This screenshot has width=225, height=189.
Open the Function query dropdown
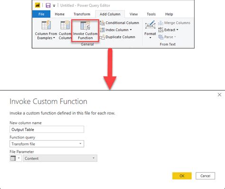pos(47,144)
